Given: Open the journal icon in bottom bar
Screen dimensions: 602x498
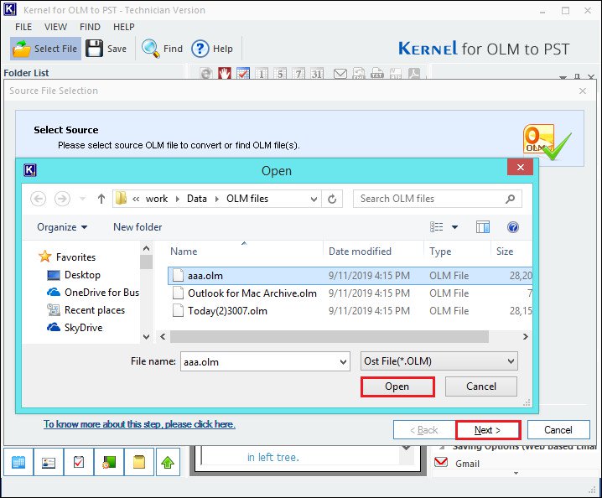Looking at the screenshot, I should point(109,462).
